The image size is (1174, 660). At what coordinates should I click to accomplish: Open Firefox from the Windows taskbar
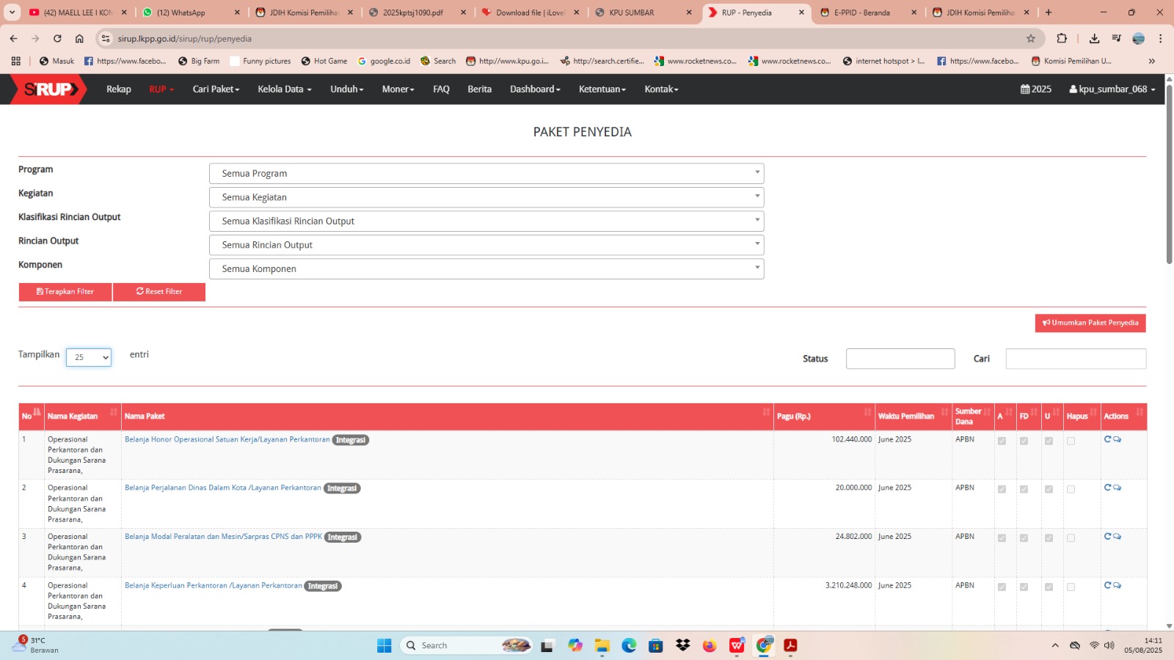click(x=709, y=645)
